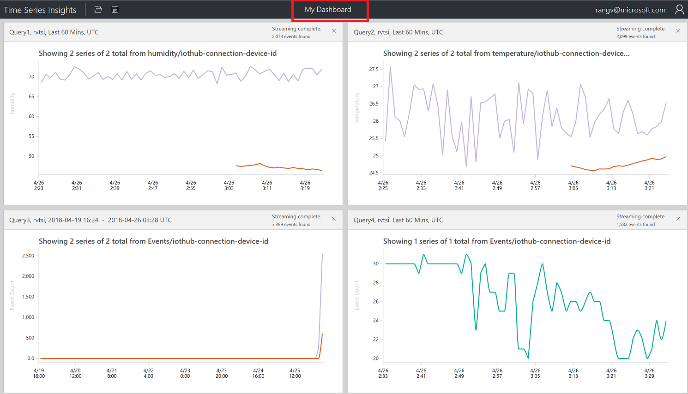Click '3,399 events found' status
This screenshot has height=394, width=688.
coord(291,224)
